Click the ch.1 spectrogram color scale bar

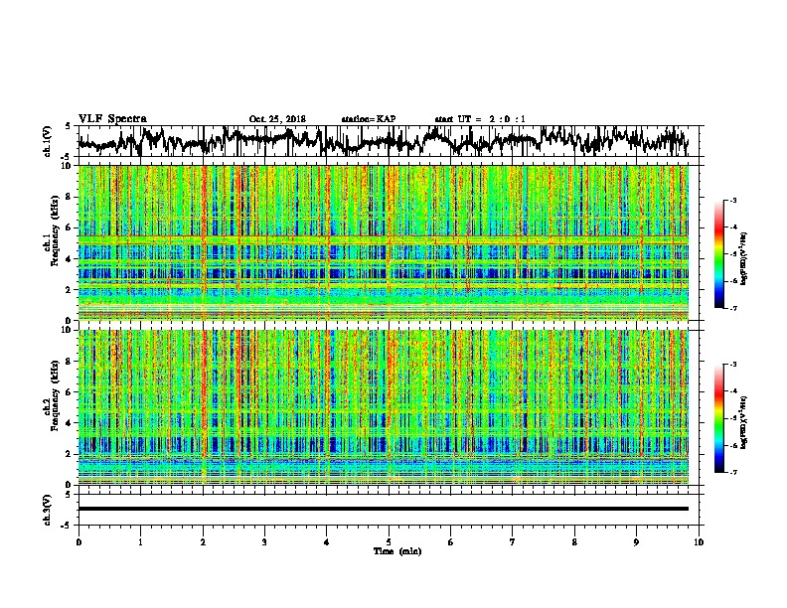tap(718, 254)
